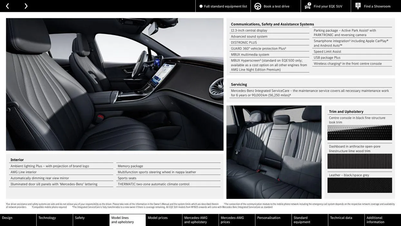View the black fine-structure trim sample

(x=360, y=133)
